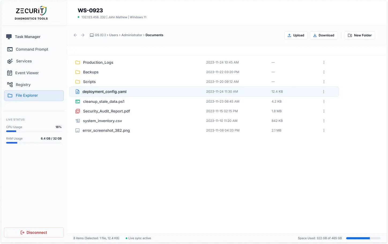
Task: Open the Command Prompt tool icon
Action: click(10, 49)
